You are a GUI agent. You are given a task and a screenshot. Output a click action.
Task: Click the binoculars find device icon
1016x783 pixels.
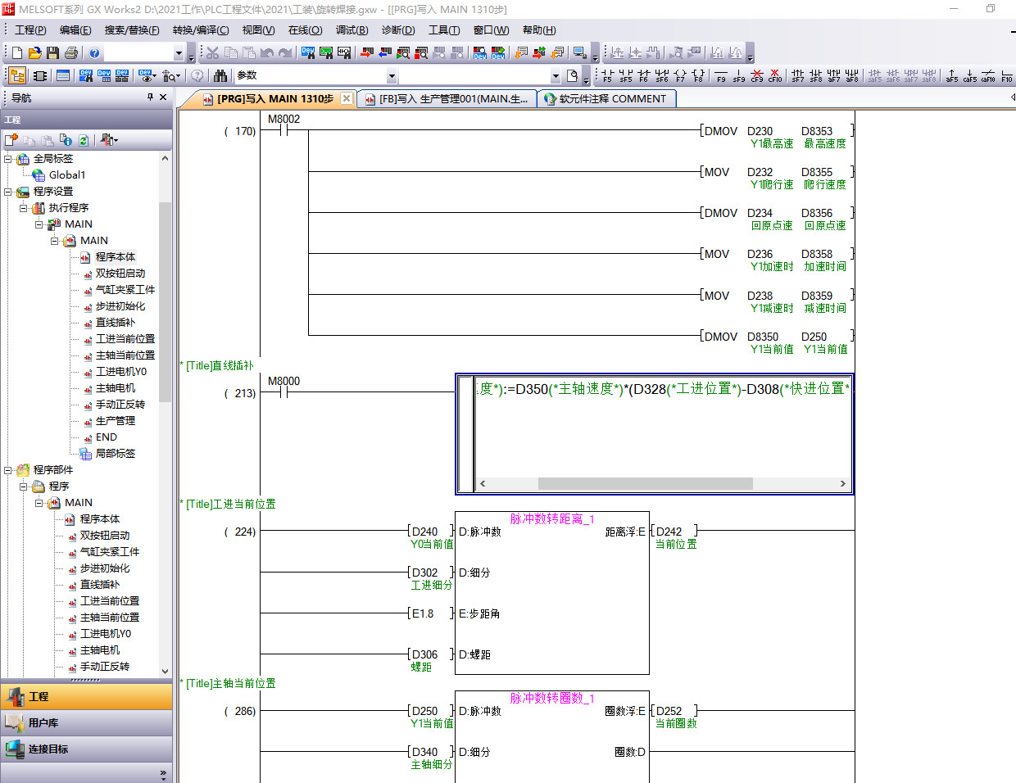[220, 76]
